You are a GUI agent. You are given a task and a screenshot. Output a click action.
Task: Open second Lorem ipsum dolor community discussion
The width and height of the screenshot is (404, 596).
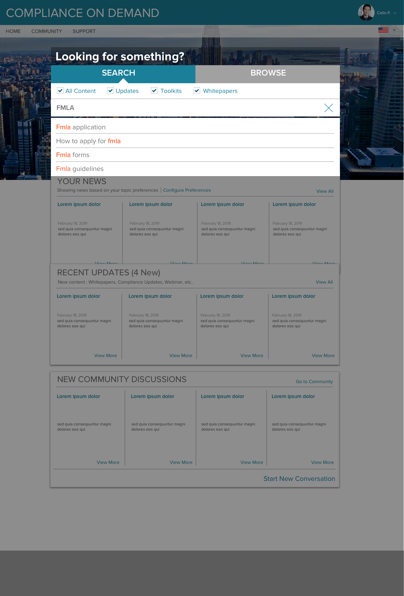[x=152, y=396]
